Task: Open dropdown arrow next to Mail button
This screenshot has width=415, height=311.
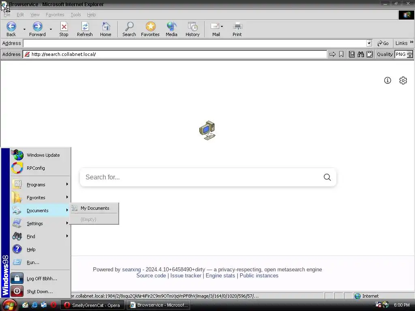Action: [x=222, y=26]
